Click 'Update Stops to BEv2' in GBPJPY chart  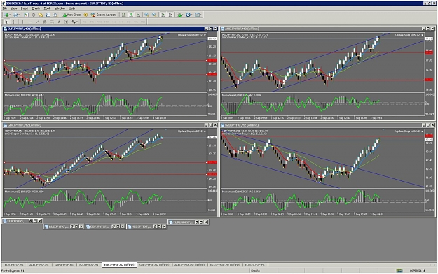point(190,131)
